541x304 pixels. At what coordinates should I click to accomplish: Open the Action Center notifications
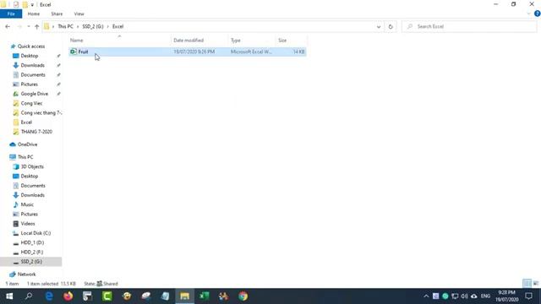pos(529,296)
